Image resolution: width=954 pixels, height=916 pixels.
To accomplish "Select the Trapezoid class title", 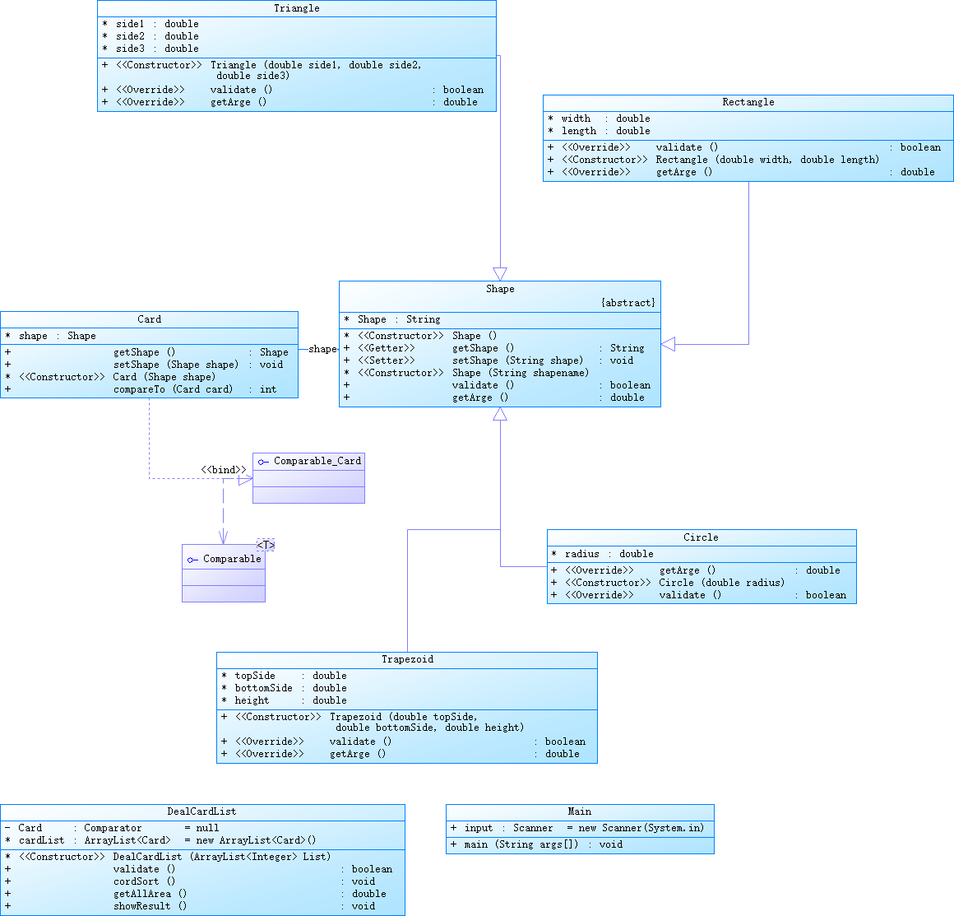I will coord(407,659).
